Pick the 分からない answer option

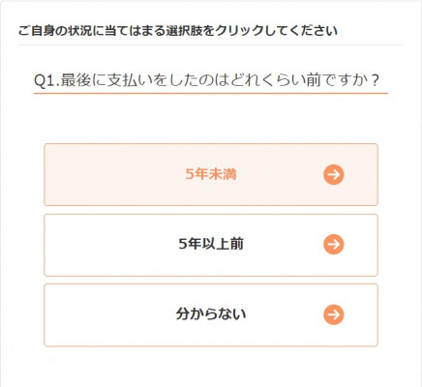(x=211, y=315)
